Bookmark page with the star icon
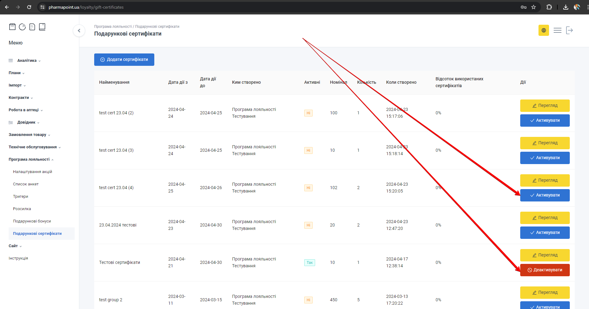589x309 pixels. click(x=534, y=7)
